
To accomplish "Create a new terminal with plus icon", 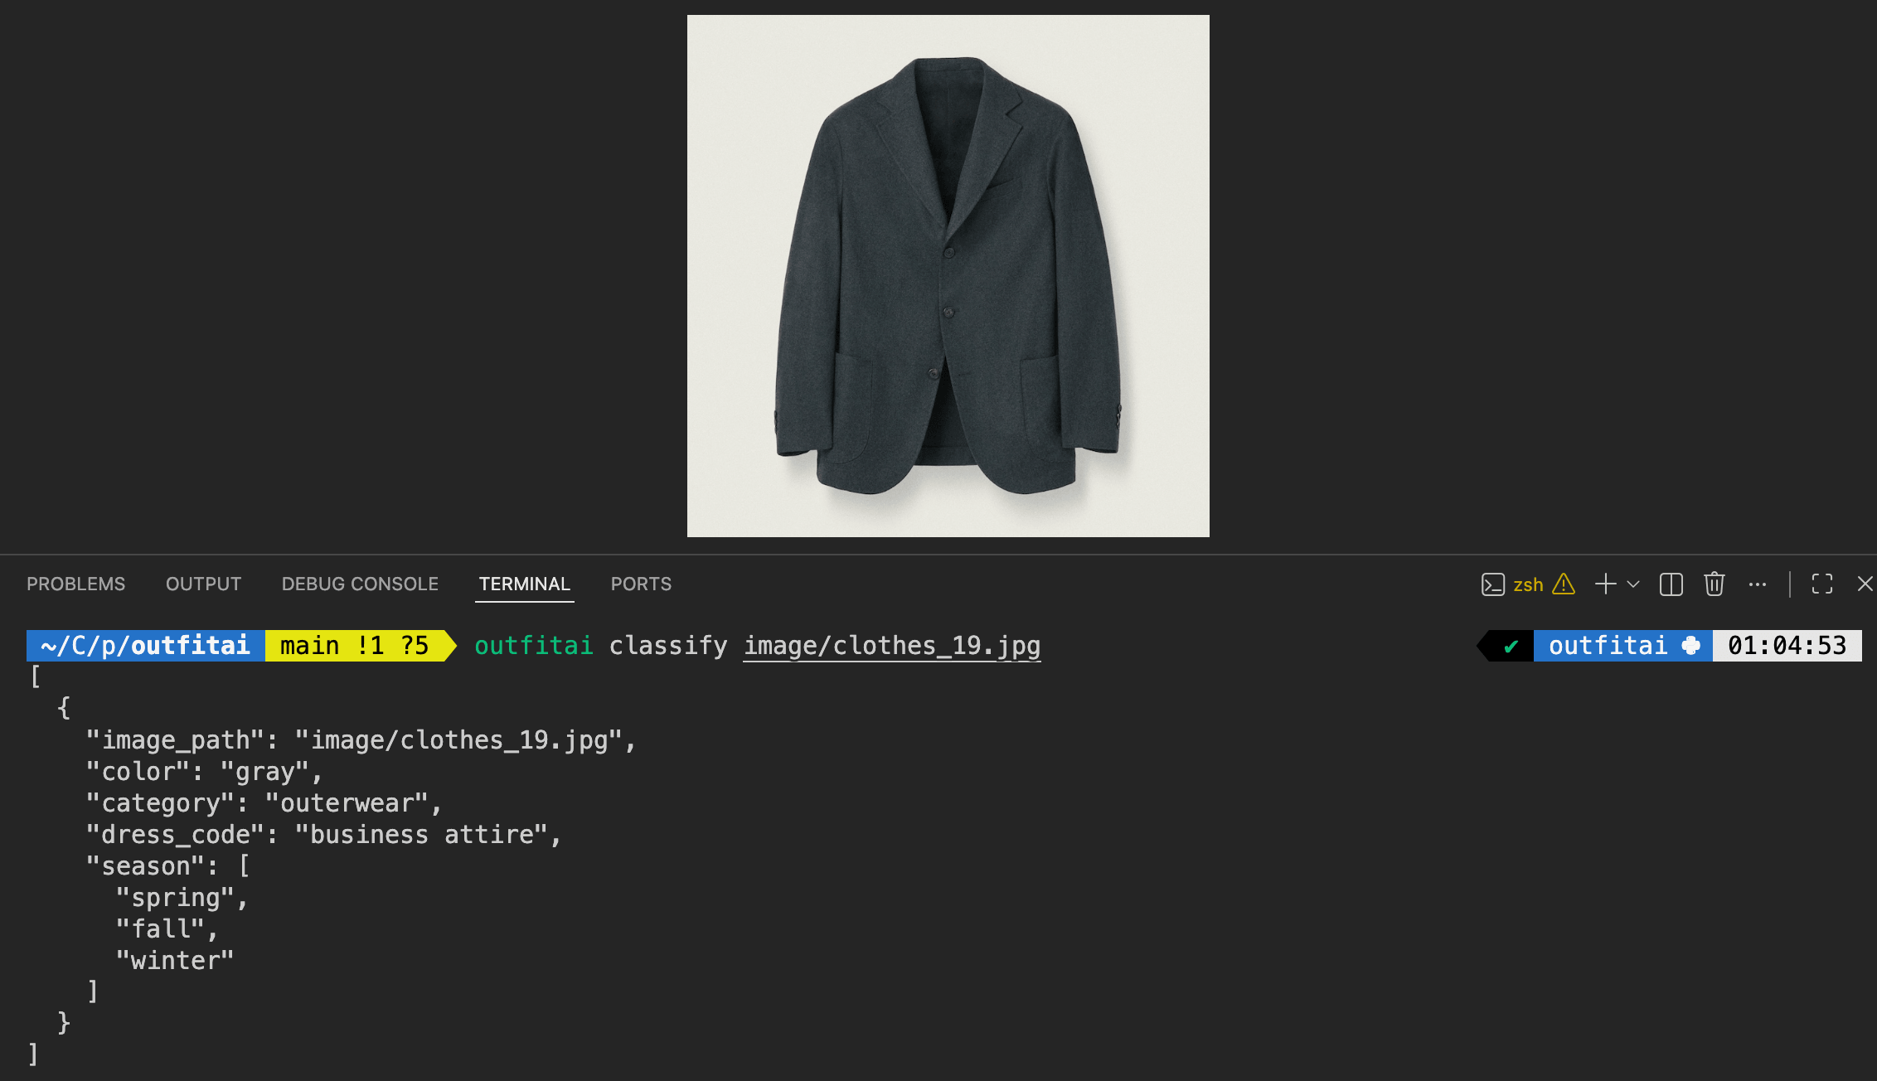I will click(1605, 584).
